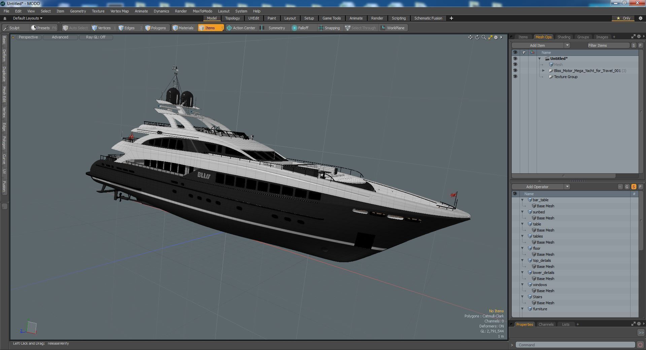Open Add Item dropdown arrow
The height and width of the screenshot is (350, 646).
567,45
